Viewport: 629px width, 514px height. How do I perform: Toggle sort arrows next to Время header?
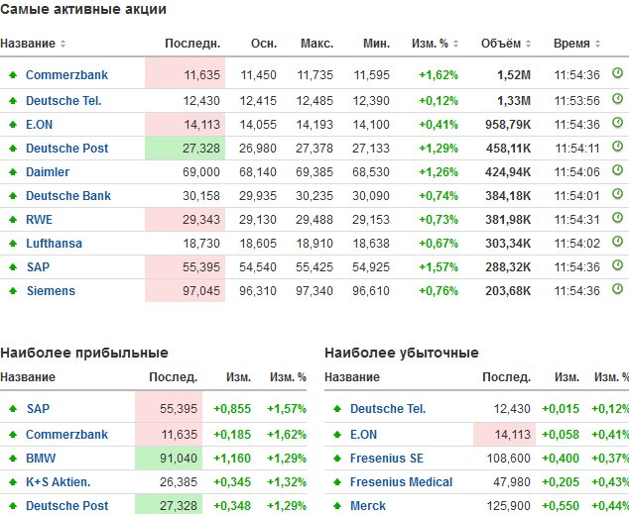point(596,45)
